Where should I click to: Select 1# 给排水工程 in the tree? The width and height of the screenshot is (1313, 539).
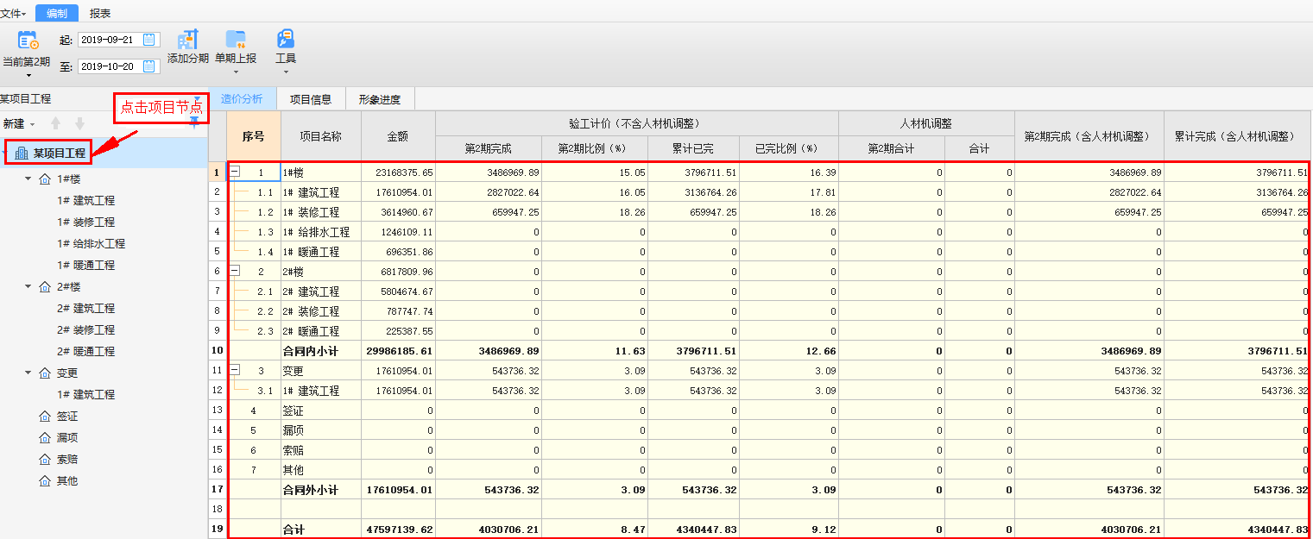click(91, 244)
